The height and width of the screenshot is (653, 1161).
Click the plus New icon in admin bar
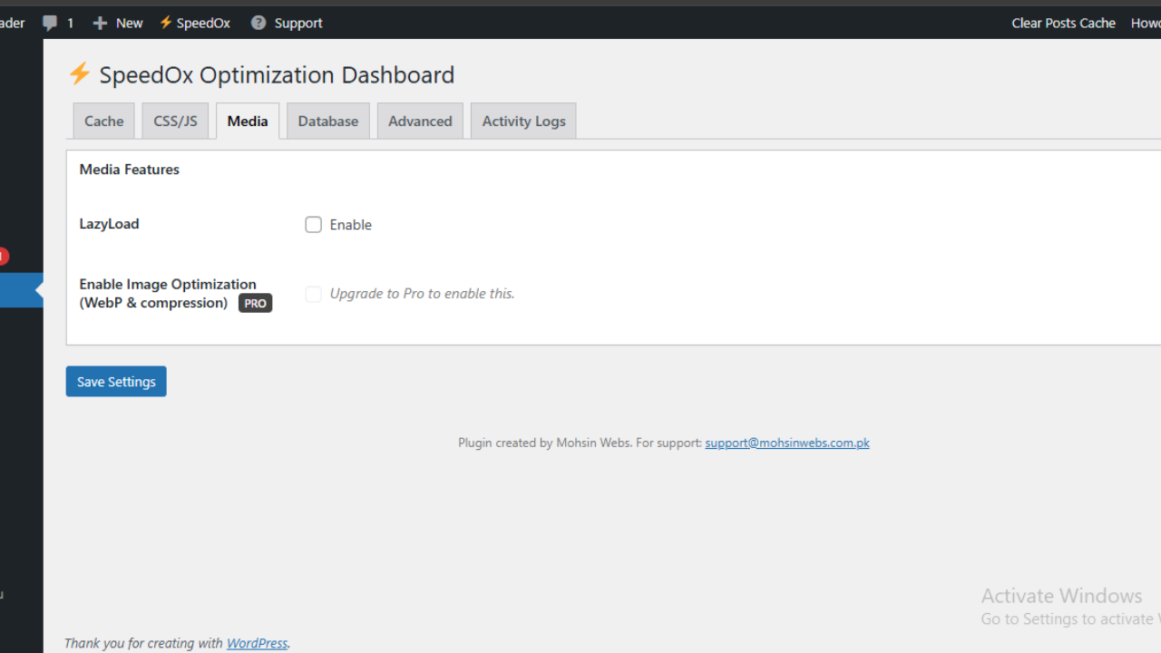(100, 24)
